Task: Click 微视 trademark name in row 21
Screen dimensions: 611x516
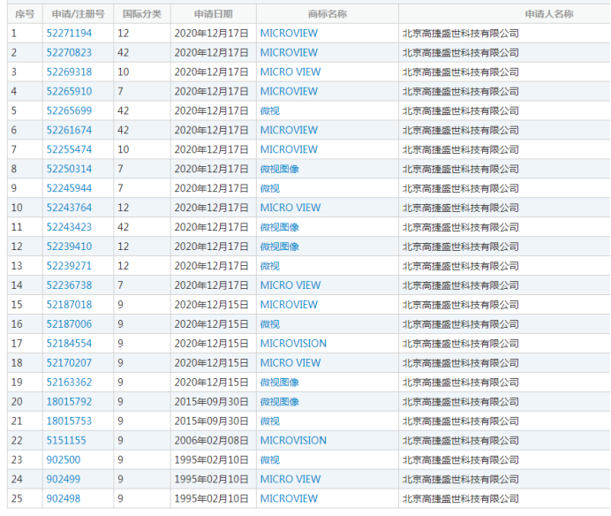Action: [269, 421]
